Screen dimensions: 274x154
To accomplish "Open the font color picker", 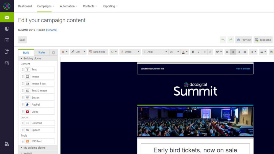I will 183,52.
